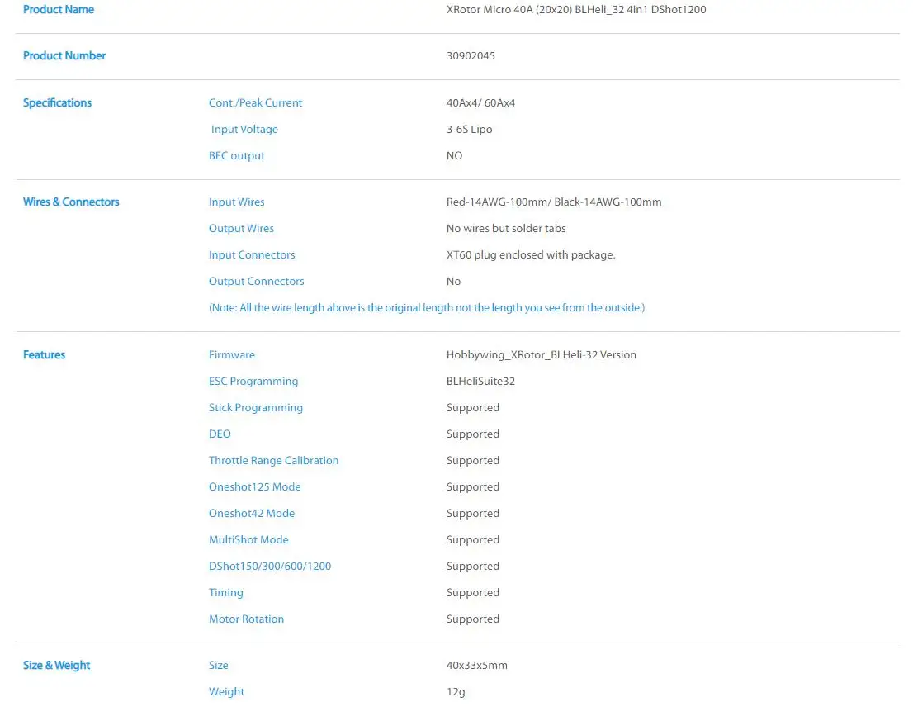913x707 pixels.
Task: Click the Oneshot42 Mode label
Action: coord(252,513)
